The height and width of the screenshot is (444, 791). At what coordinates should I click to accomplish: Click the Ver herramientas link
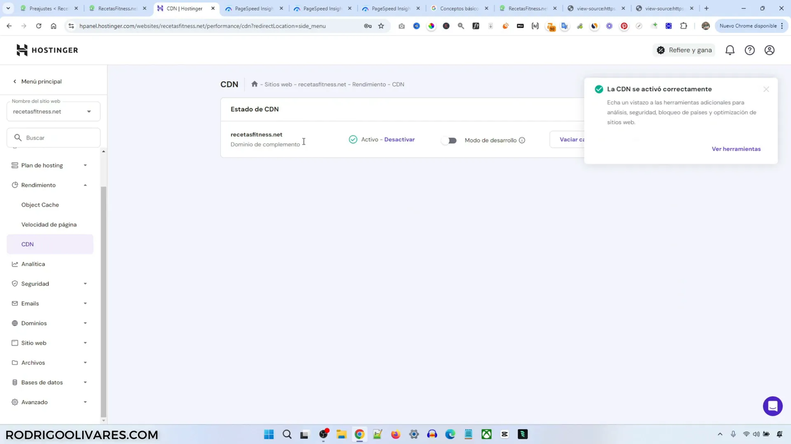click(x=736, y=148)
